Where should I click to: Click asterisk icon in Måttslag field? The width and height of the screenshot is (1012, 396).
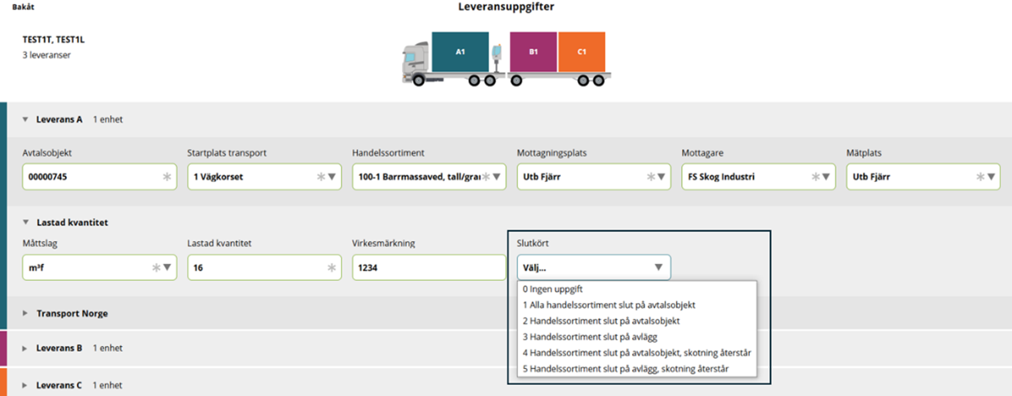(x=156, y=267)
